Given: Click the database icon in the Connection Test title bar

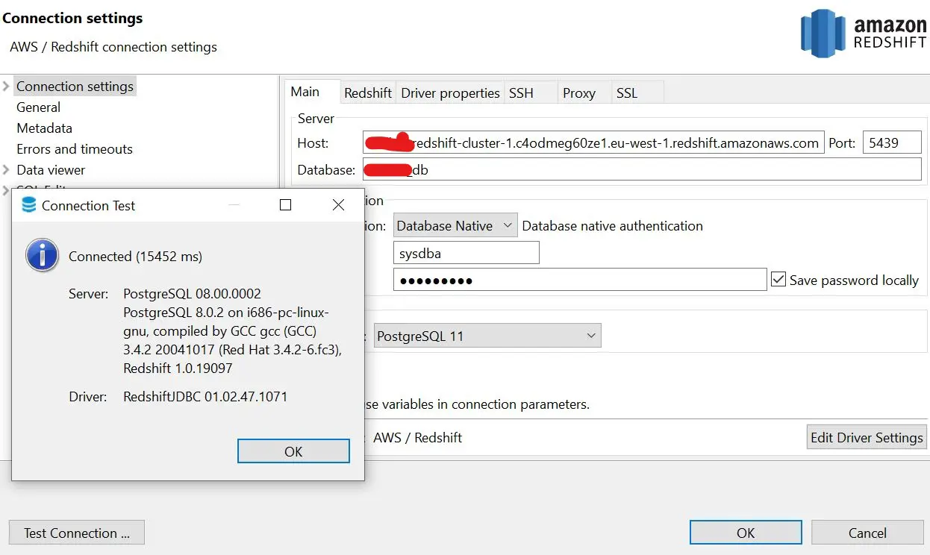Looking at the screenshot, I should click(29, 205).
